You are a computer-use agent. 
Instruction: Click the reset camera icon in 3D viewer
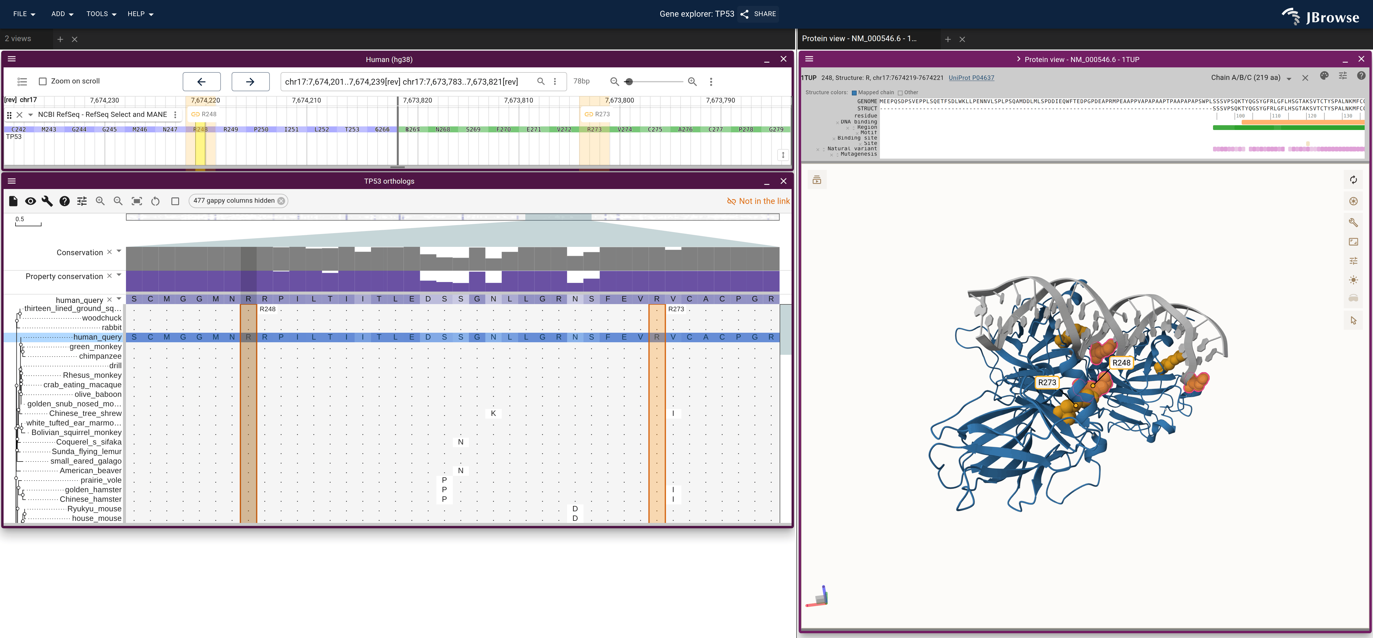(x=1353, y=180)
